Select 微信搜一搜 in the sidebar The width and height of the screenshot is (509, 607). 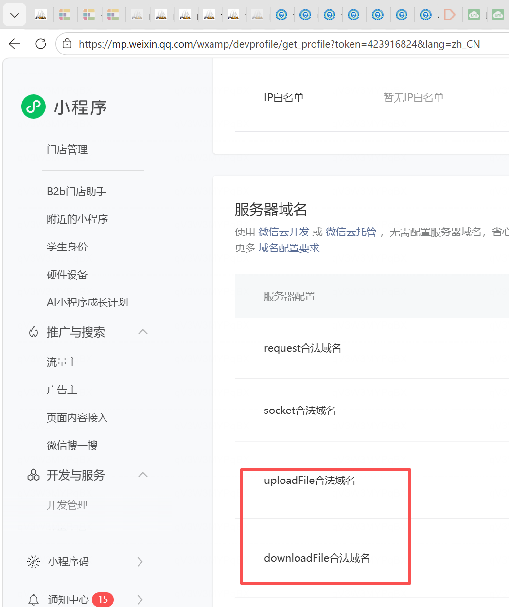click(72, 446)
